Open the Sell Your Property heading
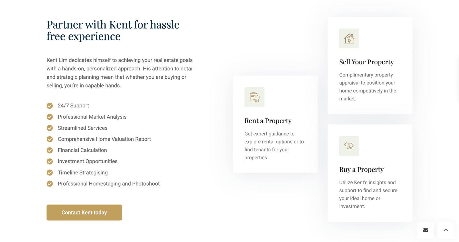The image size is (459, 242). click(366, 62)
